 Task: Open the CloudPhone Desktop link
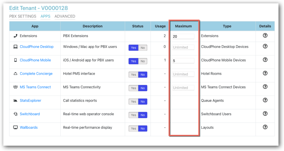(37, 47)
